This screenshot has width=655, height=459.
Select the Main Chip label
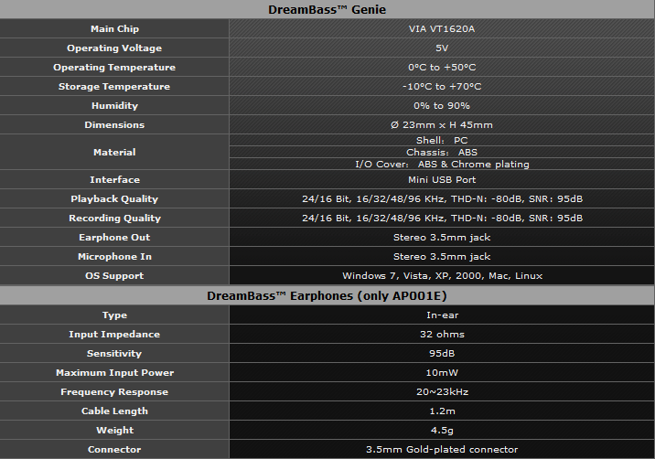(x=114, y=29)
